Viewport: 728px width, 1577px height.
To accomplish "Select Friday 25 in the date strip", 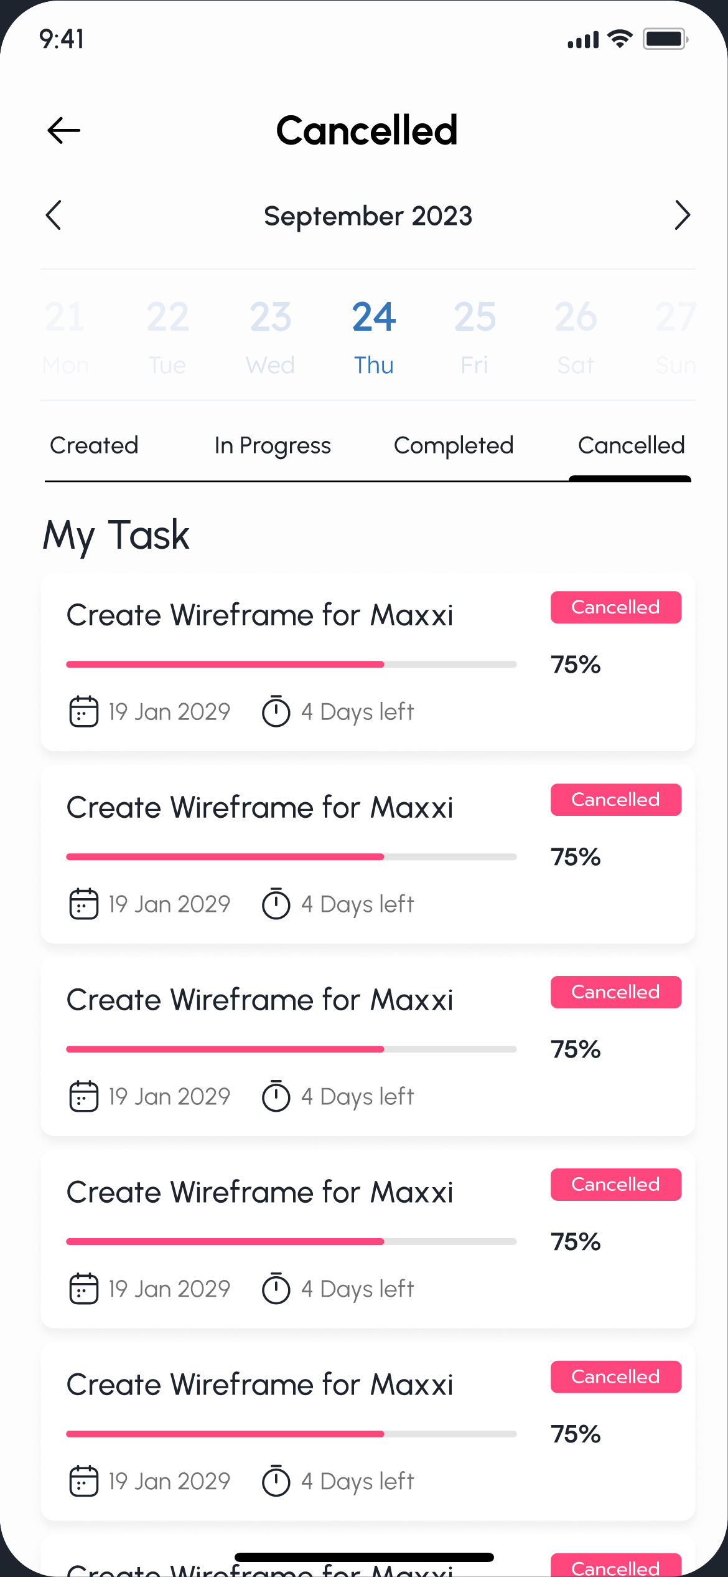I will tap(475, 336).
